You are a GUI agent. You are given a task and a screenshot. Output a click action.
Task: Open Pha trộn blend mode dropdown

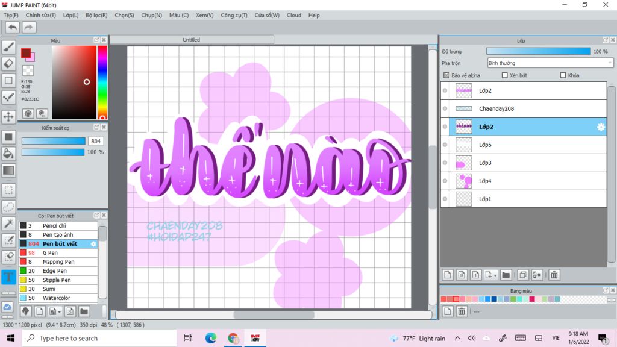[550, 63]
